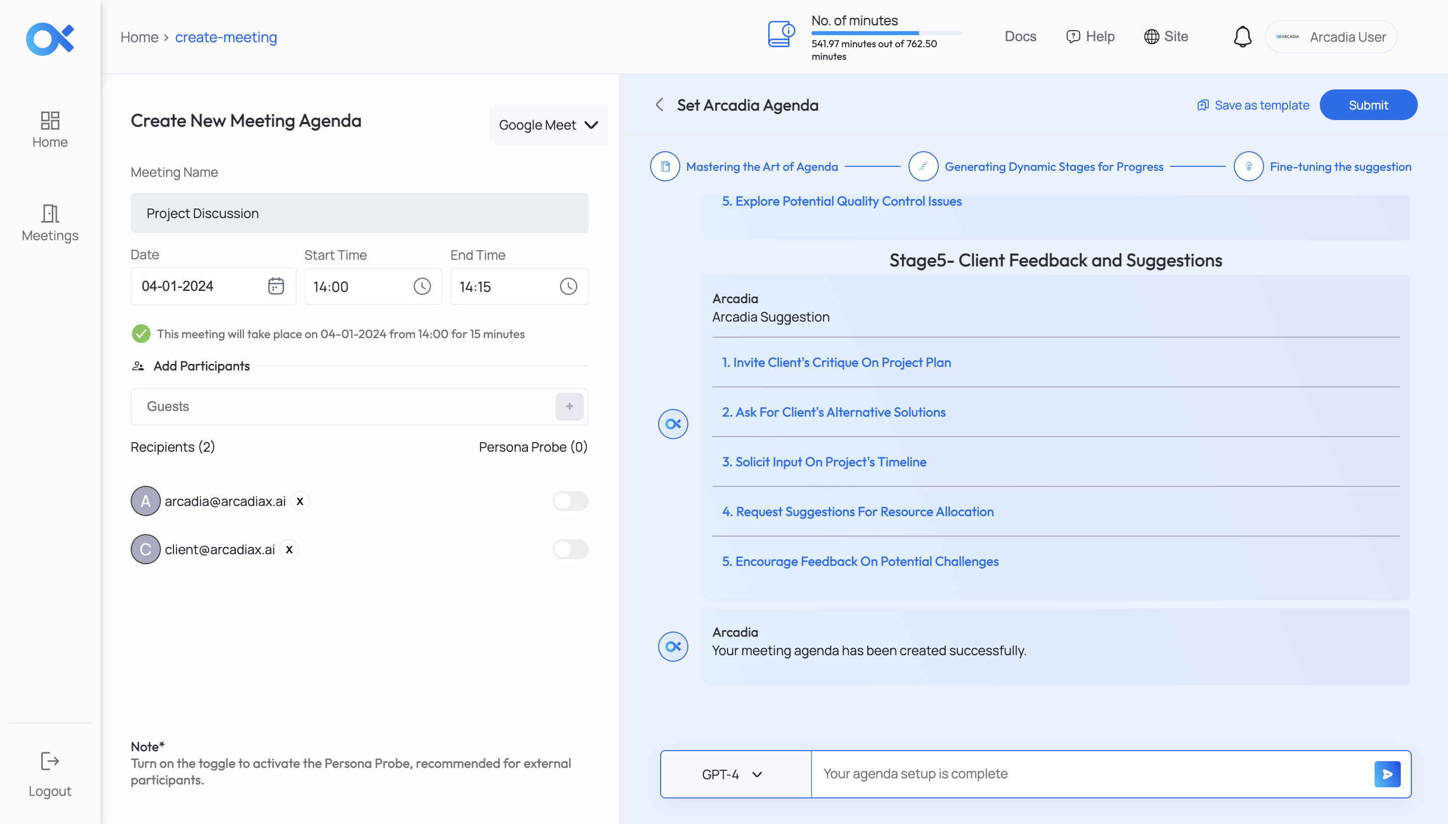Click the Site globe icon

[x=1151, y=36]
